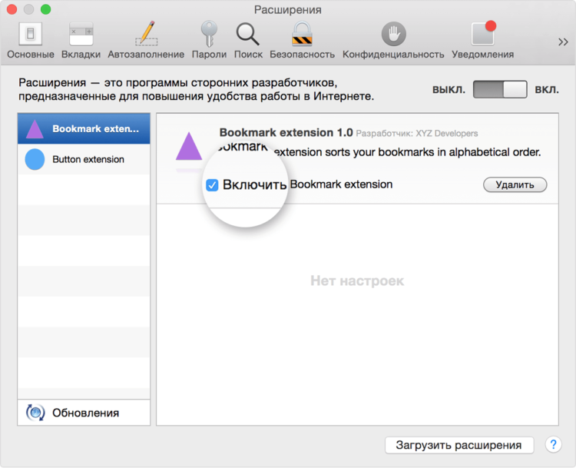Screen dimensions: 576x468
Task: Open the Уведомления preferences pane
Action: [x=483, y=41]
